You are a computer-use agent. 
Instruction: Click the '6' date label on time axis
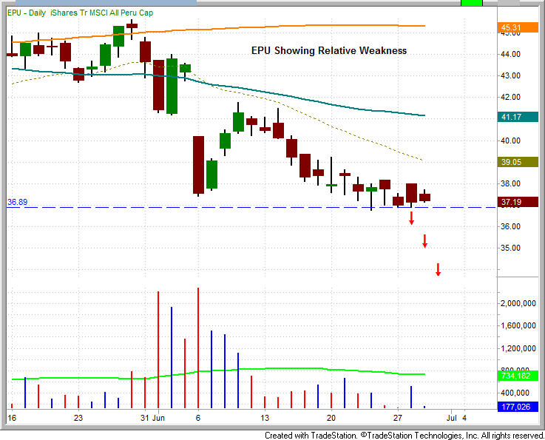coord(198,418)
